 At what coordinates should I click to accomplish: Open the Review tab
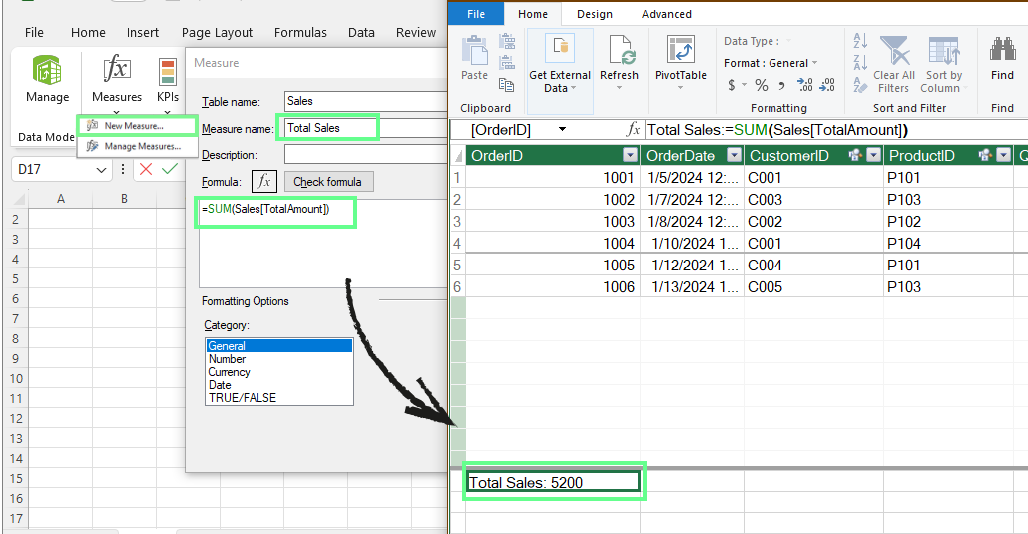click(415, 32)
